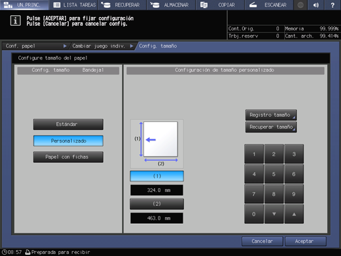Click the speaker volume icon

(316, 5)
